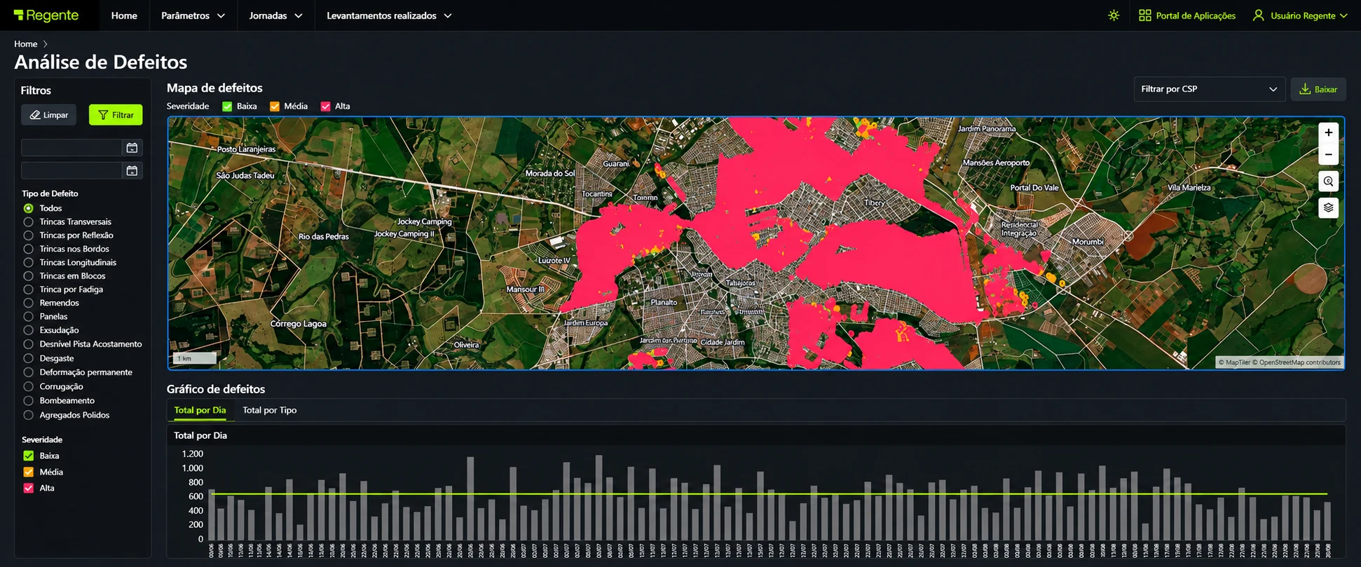The image size is (1361, 567).
Task: Open the Filtrar por CSP dropdown
Action: click(x=1210, y=89)
